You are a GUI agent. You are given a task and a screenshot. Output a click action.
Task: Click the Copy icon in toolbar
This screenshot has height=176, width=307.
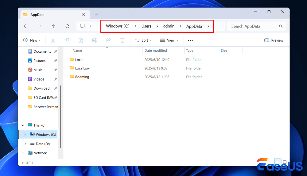(67, 40)
